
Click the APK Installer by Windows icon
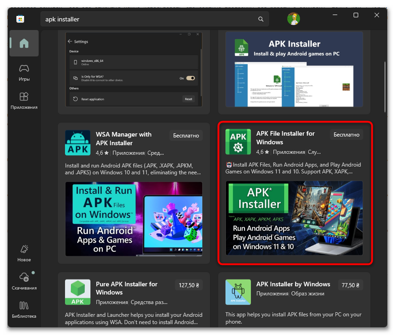click(238, 292)
